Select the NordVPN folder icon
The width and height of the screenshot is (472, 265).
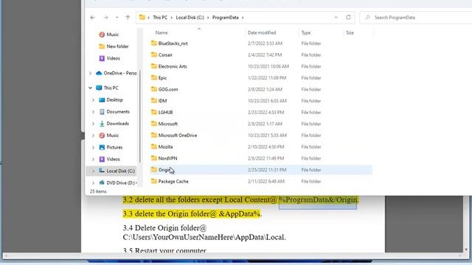[154, 158]
